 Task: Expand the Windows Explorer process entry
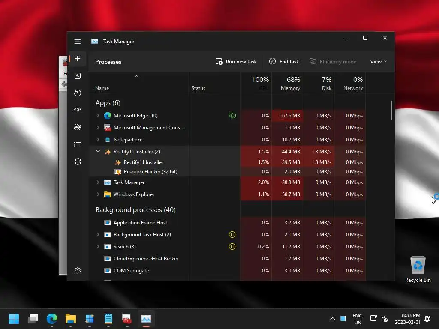[x=98, y=194]
